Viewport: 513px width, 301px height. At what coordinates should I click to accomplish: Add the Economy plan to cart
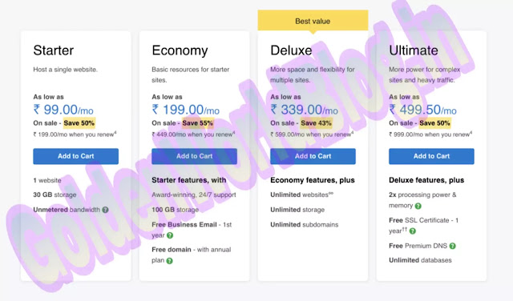194,156
